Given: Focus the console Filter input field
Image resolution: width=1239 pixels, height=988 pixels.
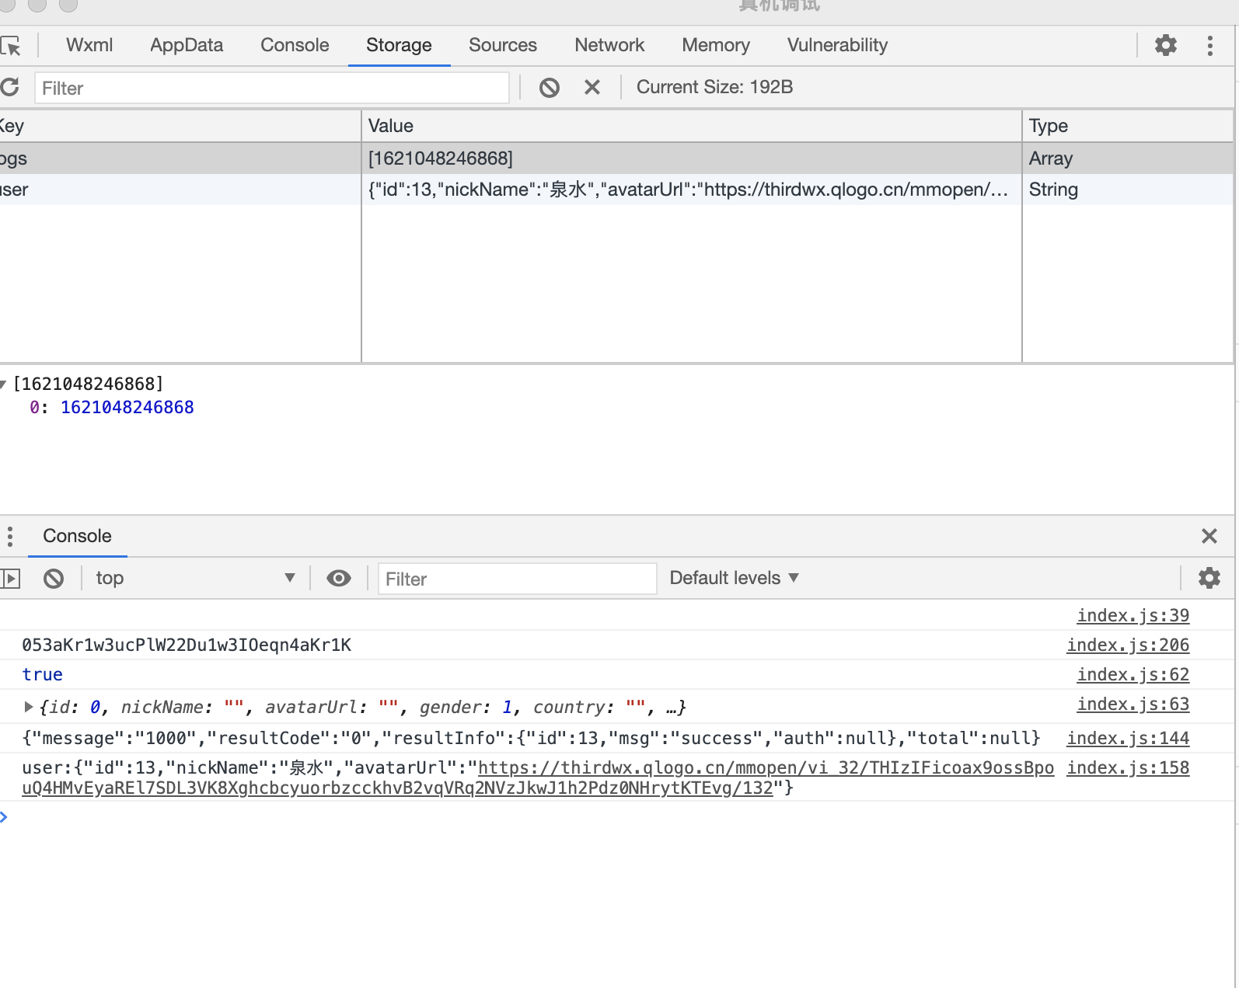Looking at the screenshot, I should (x=517, y=579).
